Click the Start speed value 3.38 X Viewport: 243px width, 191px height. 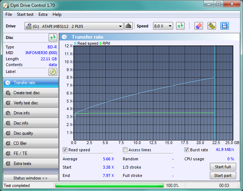coord(108,167)
